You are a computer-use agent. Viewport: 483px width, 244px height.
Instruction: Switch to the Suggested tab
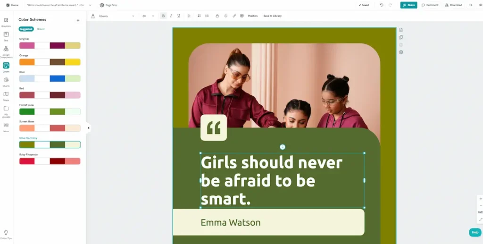click(x=26, y=29)
